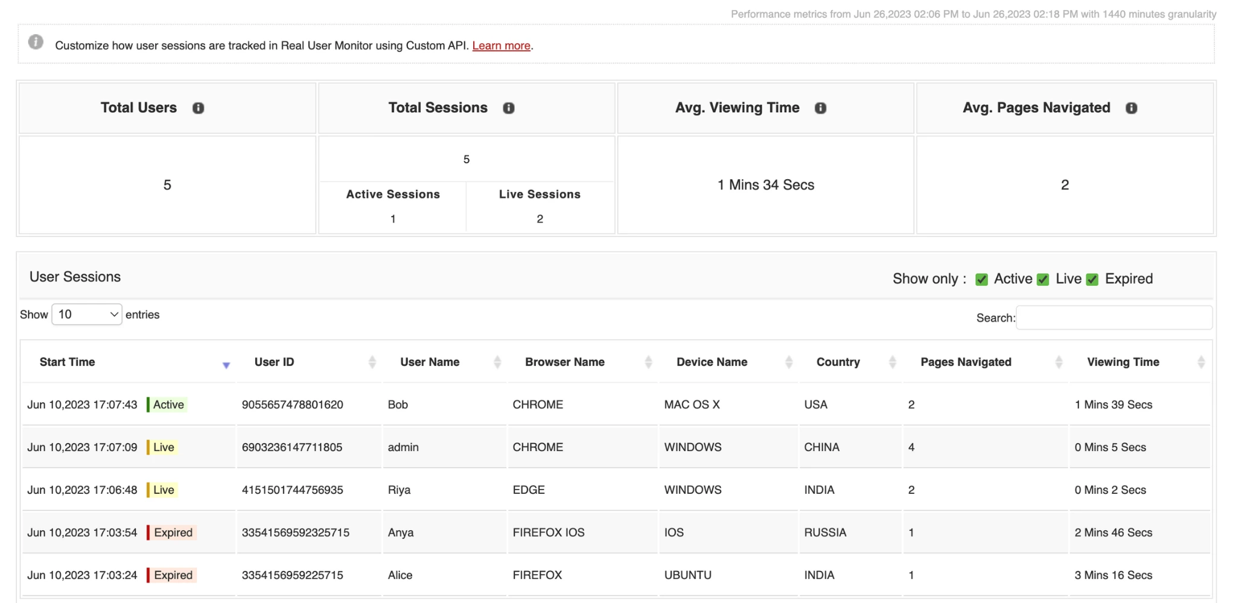Click the Start Time descending sort triangle
The image size is (1236, 603).
(226, 365)
